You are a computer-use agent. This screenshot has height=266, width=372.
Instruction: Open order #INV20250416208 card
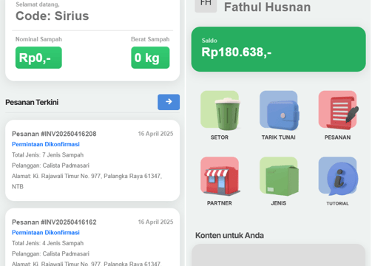click(92, 160)
